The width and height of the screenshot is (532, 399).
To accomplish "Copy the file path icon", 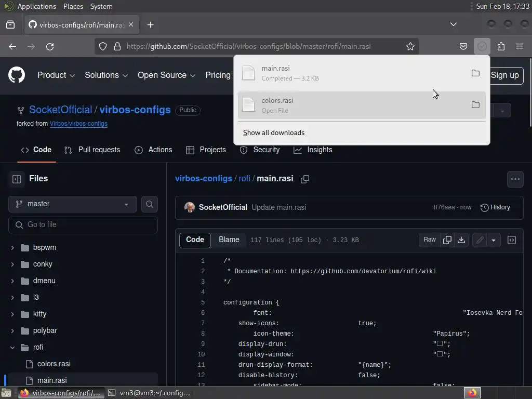I will pyautogui.click(x=304, y=179).
